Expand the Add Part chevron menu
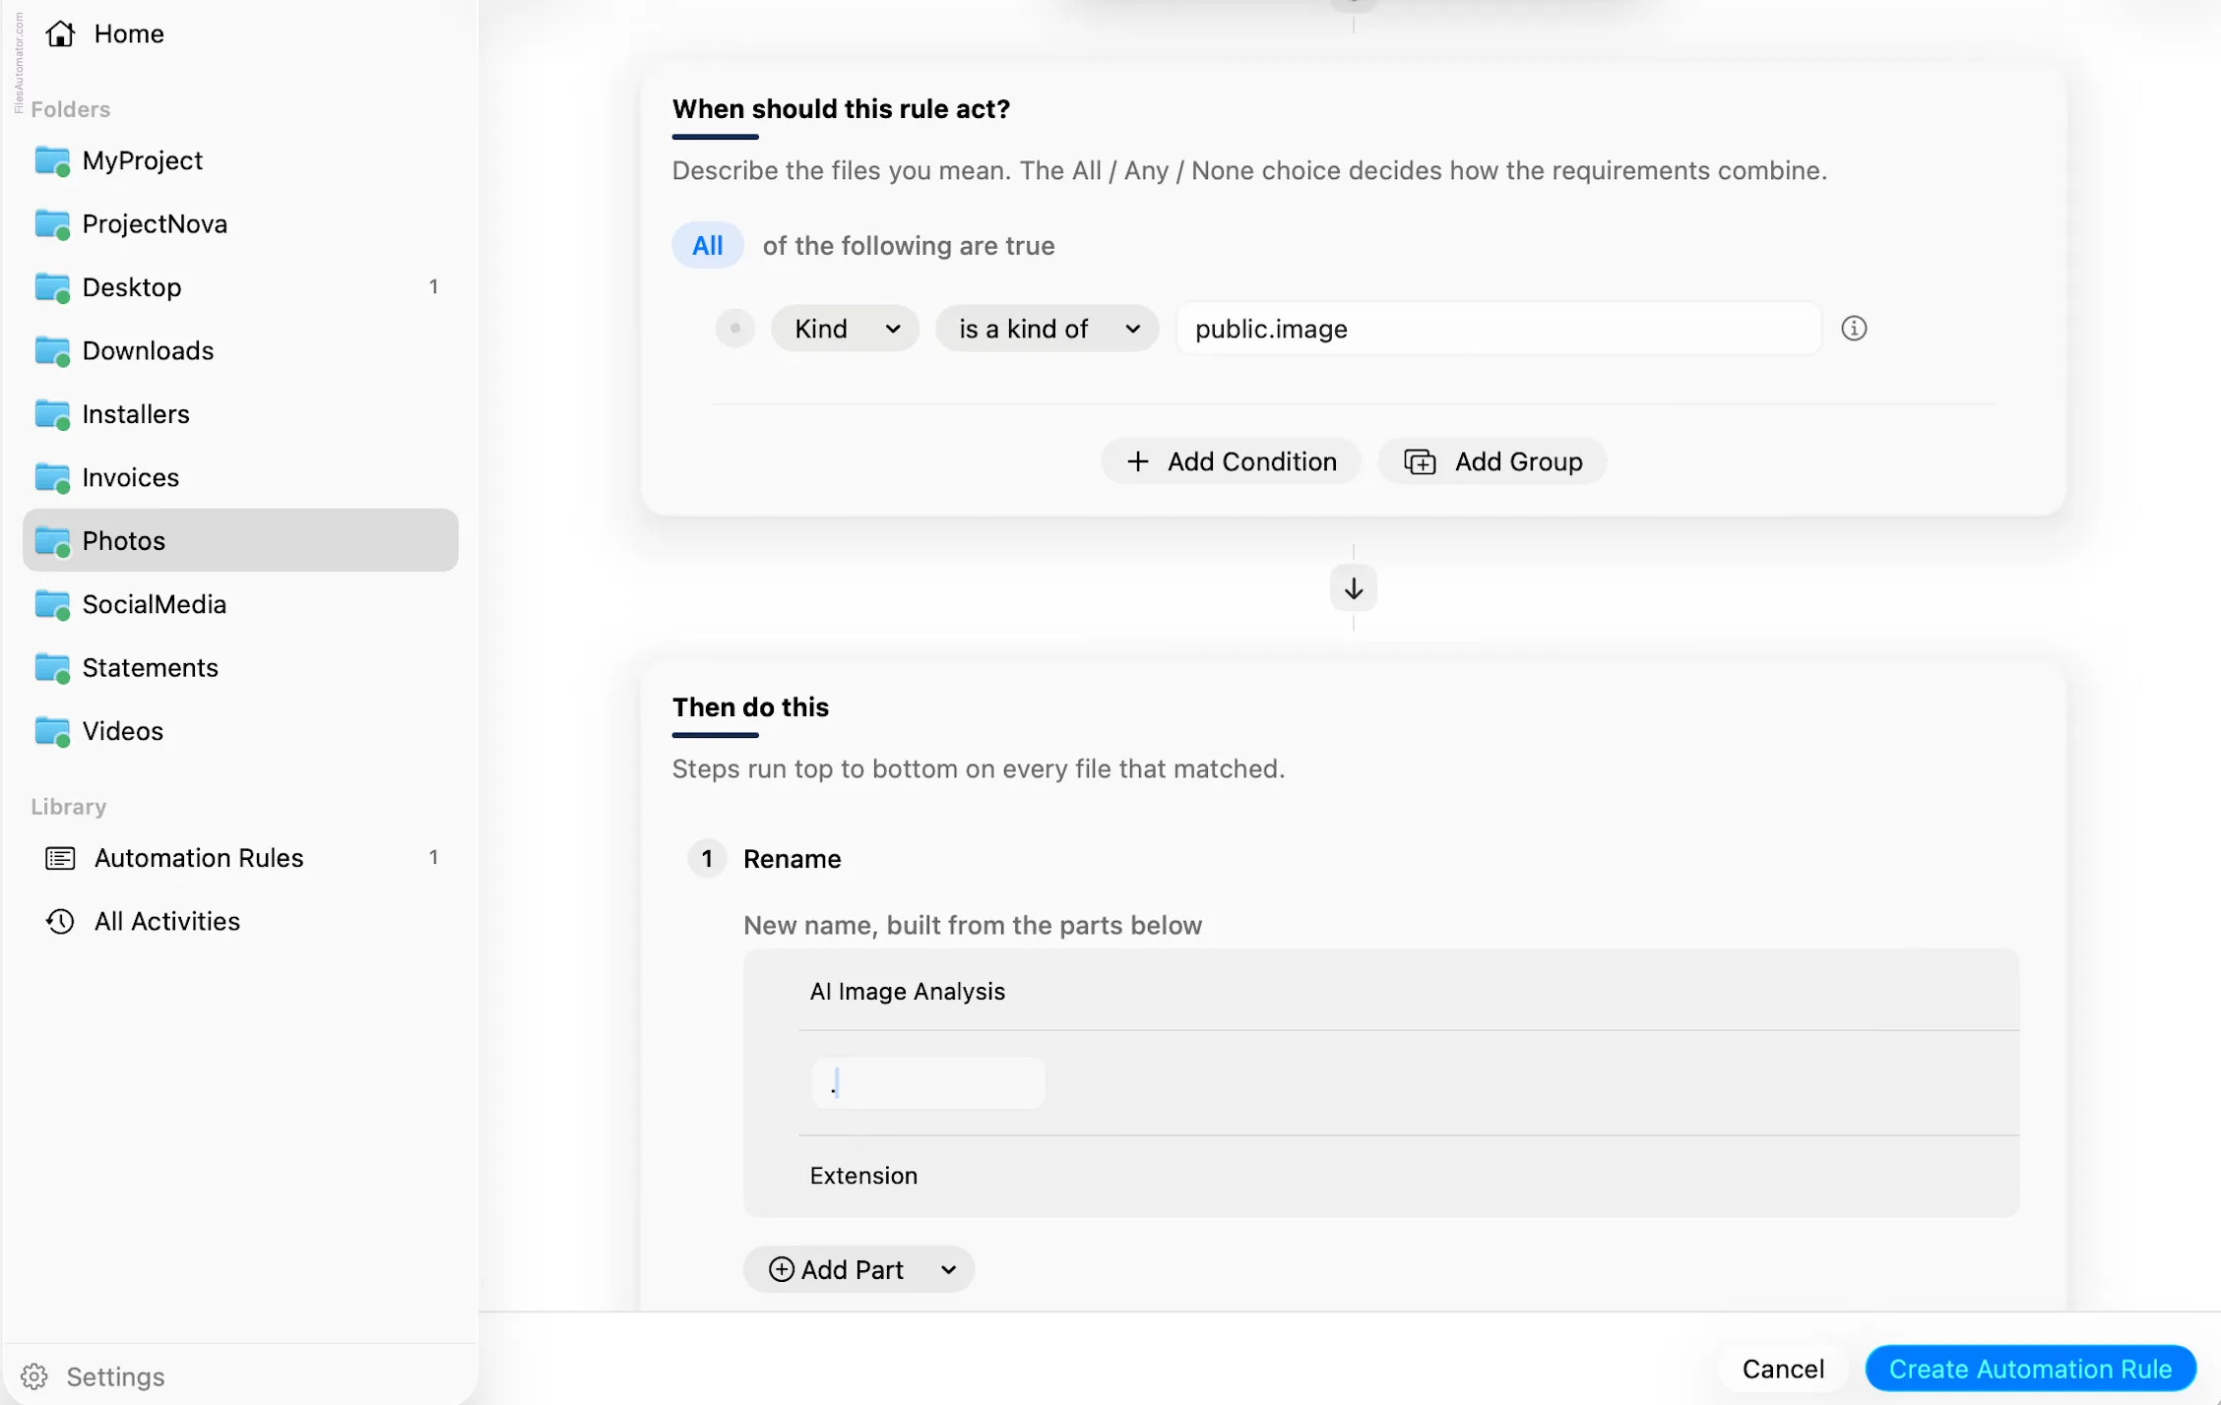Viewport: 2221px width, 1405px height. pyautogui.click(x=948, y=1269)
